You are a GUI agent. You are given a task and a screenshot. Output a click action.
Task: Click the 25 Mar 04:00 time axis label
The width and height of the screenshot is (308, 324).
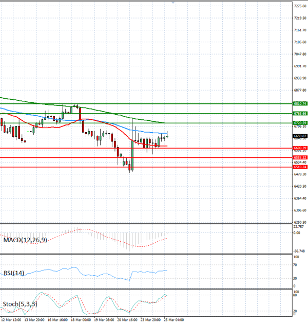[175, 319]
